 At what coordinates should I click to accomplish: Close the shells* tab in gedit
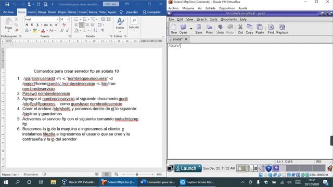186,39
